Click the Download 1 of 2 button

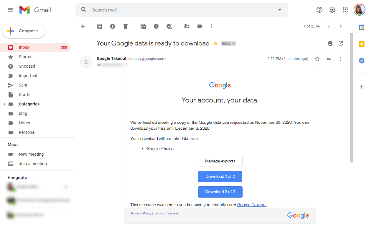220,177
